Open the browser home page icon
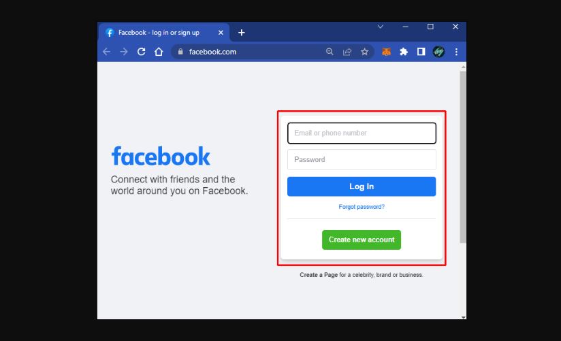The width and height of the screenshot is (561, 341). pyautogui.click(x=159, y=52)
